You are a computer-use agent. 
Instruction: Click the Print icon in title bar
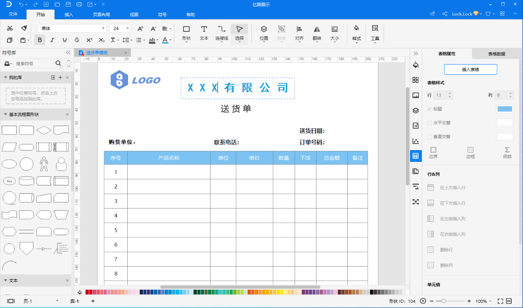tap(79, 4)
